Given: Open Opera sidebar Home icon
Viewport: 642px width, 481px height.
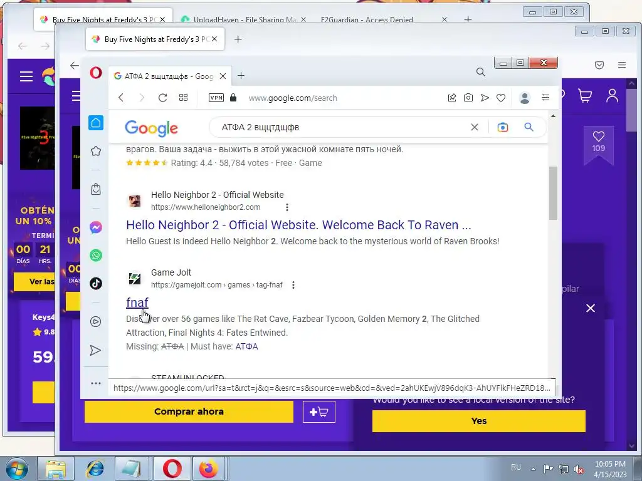Looking at the screenshot, I should click(96, 123).
